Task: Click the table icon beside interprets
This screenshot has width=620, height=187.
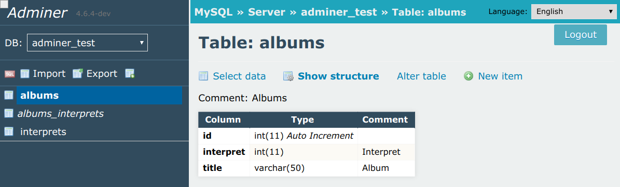Action: click(9, 131)
